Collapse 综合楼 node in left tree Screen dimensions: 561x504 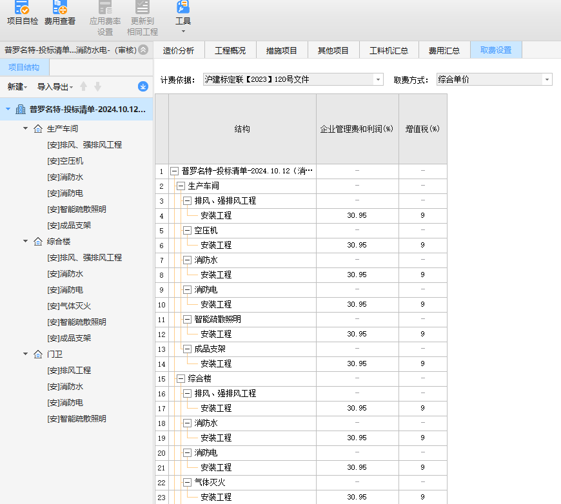[x=25, y=241]
